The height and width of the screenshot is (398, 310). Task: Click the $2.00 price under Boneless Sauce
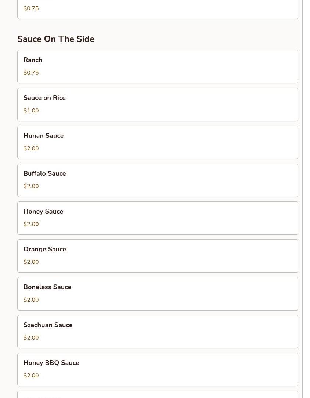[x=31, y=300]
